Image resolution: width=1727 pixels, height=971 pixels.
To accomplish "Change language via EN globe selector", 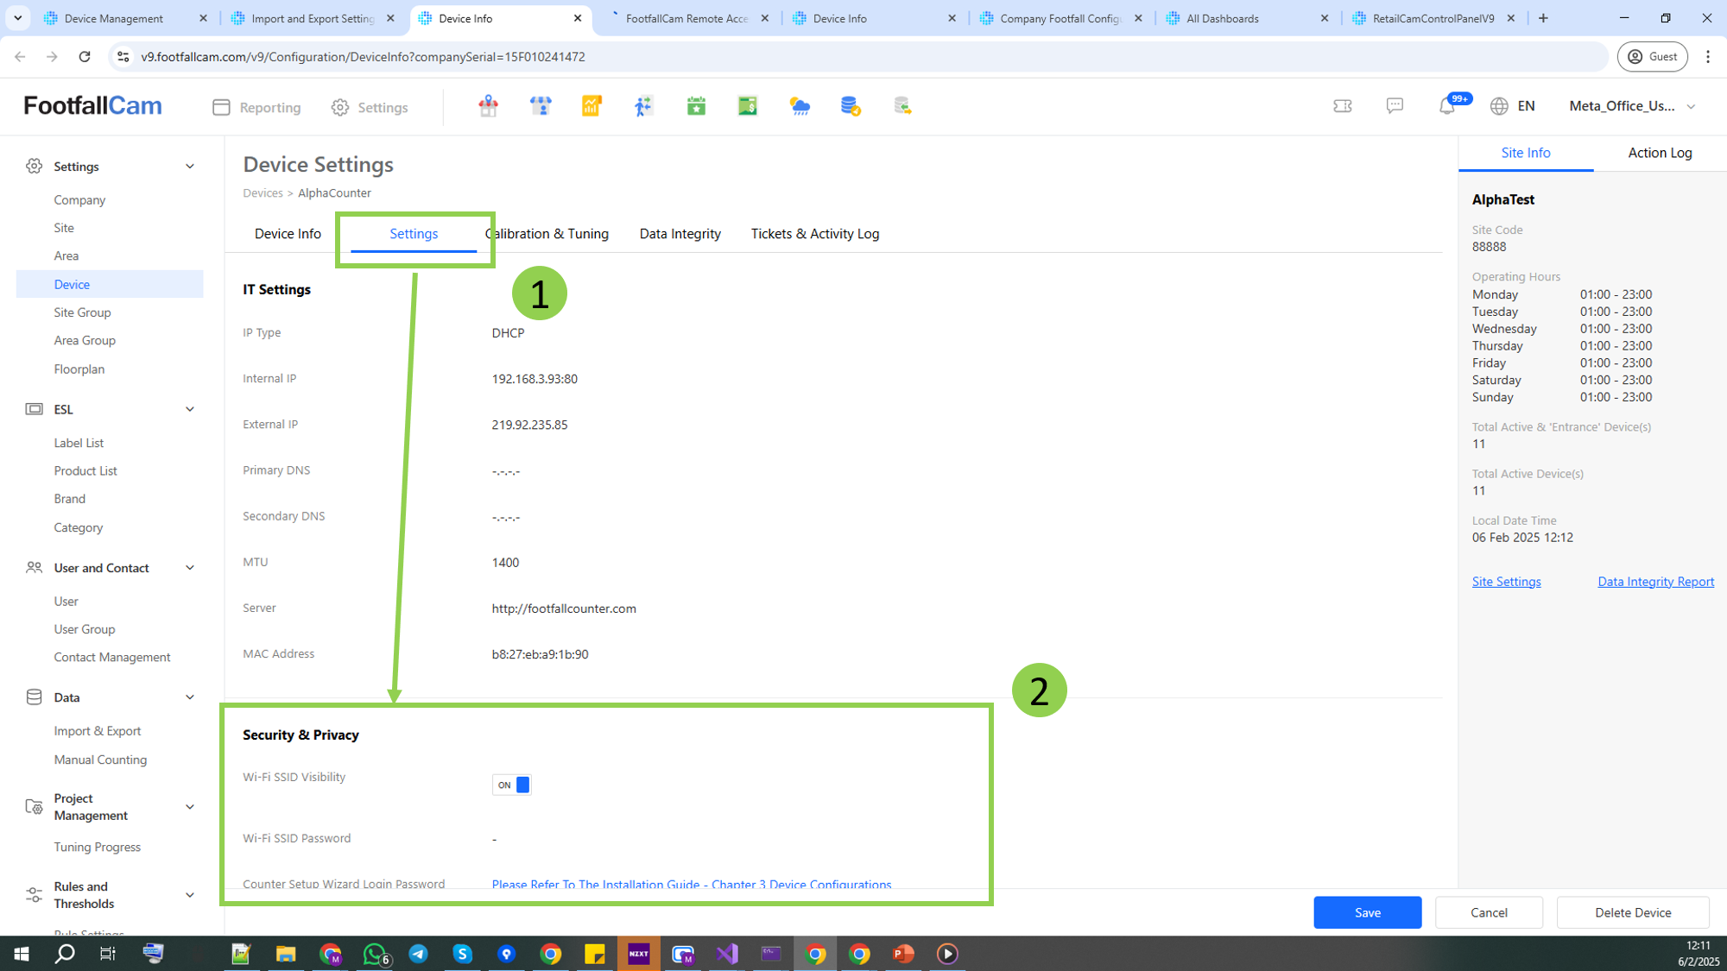I will point(1513,106).
